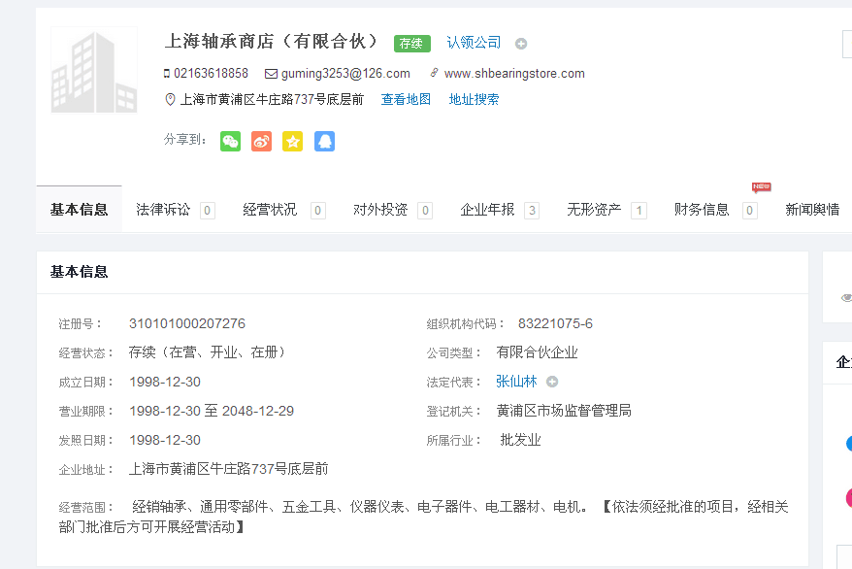Share company page via QQ penguin icon

[324, 142]
